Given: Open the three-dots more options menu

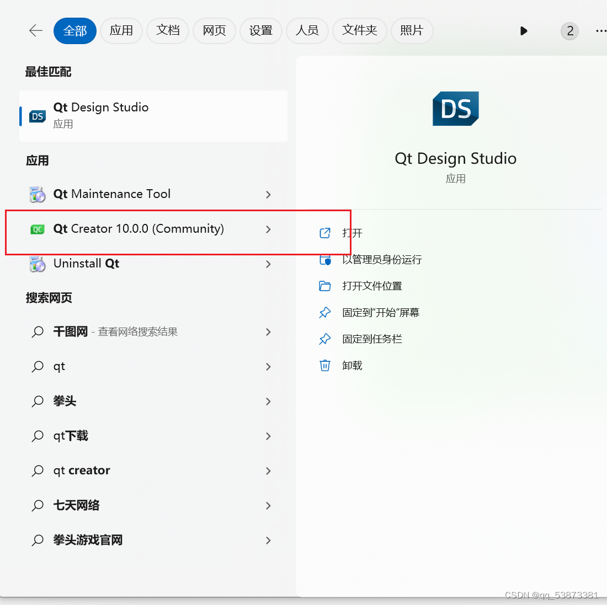Looking at the screenshot, I should click(x=600, y=31).
